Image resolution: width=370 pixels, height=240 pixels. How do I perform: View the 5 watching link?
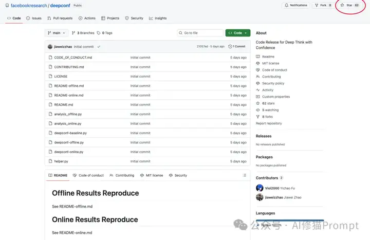[x=270, y=110]
